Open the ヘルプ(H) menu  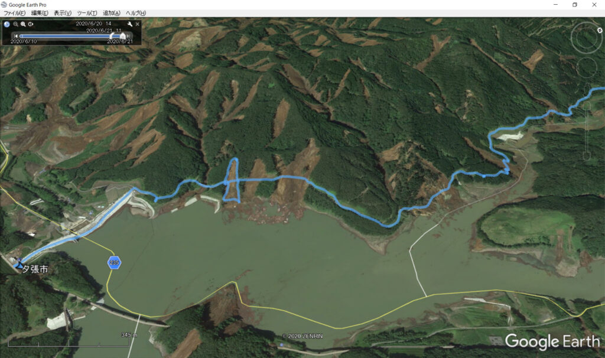click(136, 13)
